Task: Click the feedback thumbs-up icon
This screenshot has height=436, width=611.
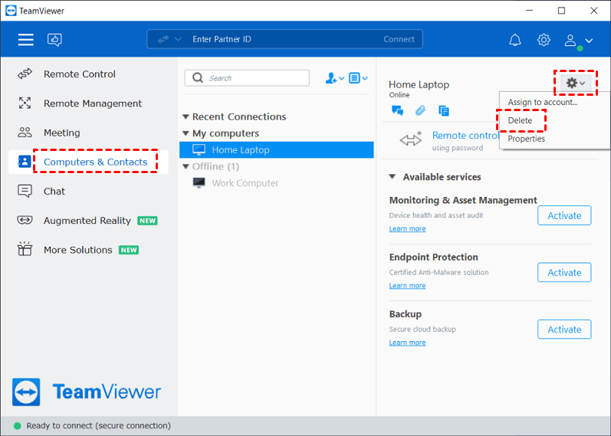Action: click(54, 40)
